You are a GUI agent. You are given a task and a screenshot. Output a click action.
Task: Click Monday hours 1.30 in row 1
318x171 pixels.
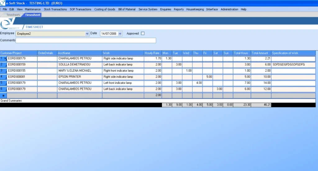pos(167,59)
